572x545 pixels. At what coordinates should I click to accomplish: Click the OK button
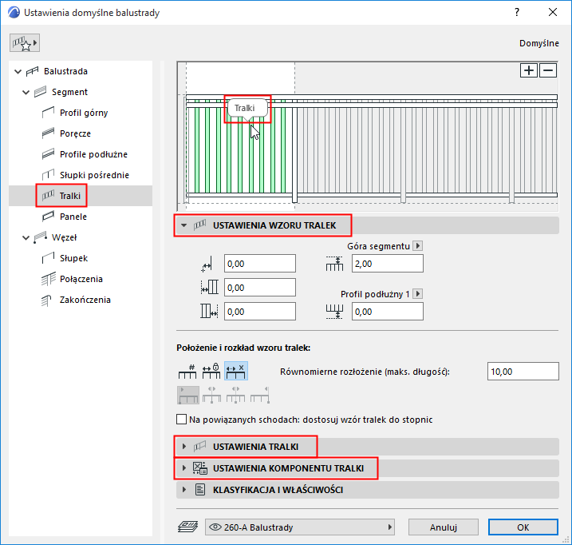(x=523, y=527)
